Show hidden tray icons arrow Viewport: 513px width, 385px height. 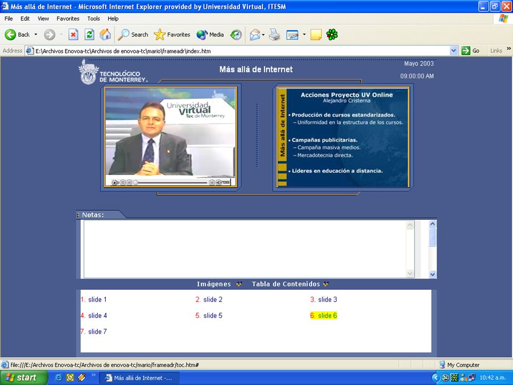[x=435, y=378]
